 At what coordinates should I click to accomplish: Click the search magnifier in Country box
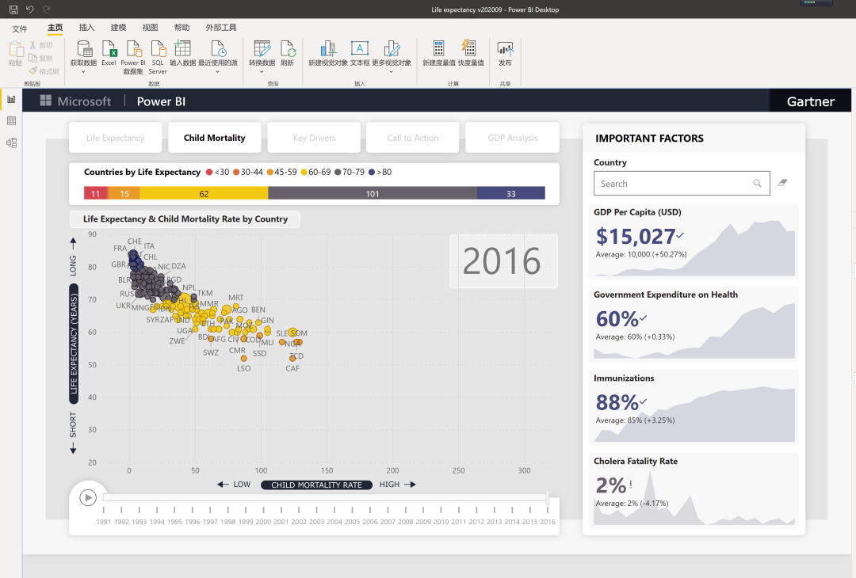pos(757,183)
